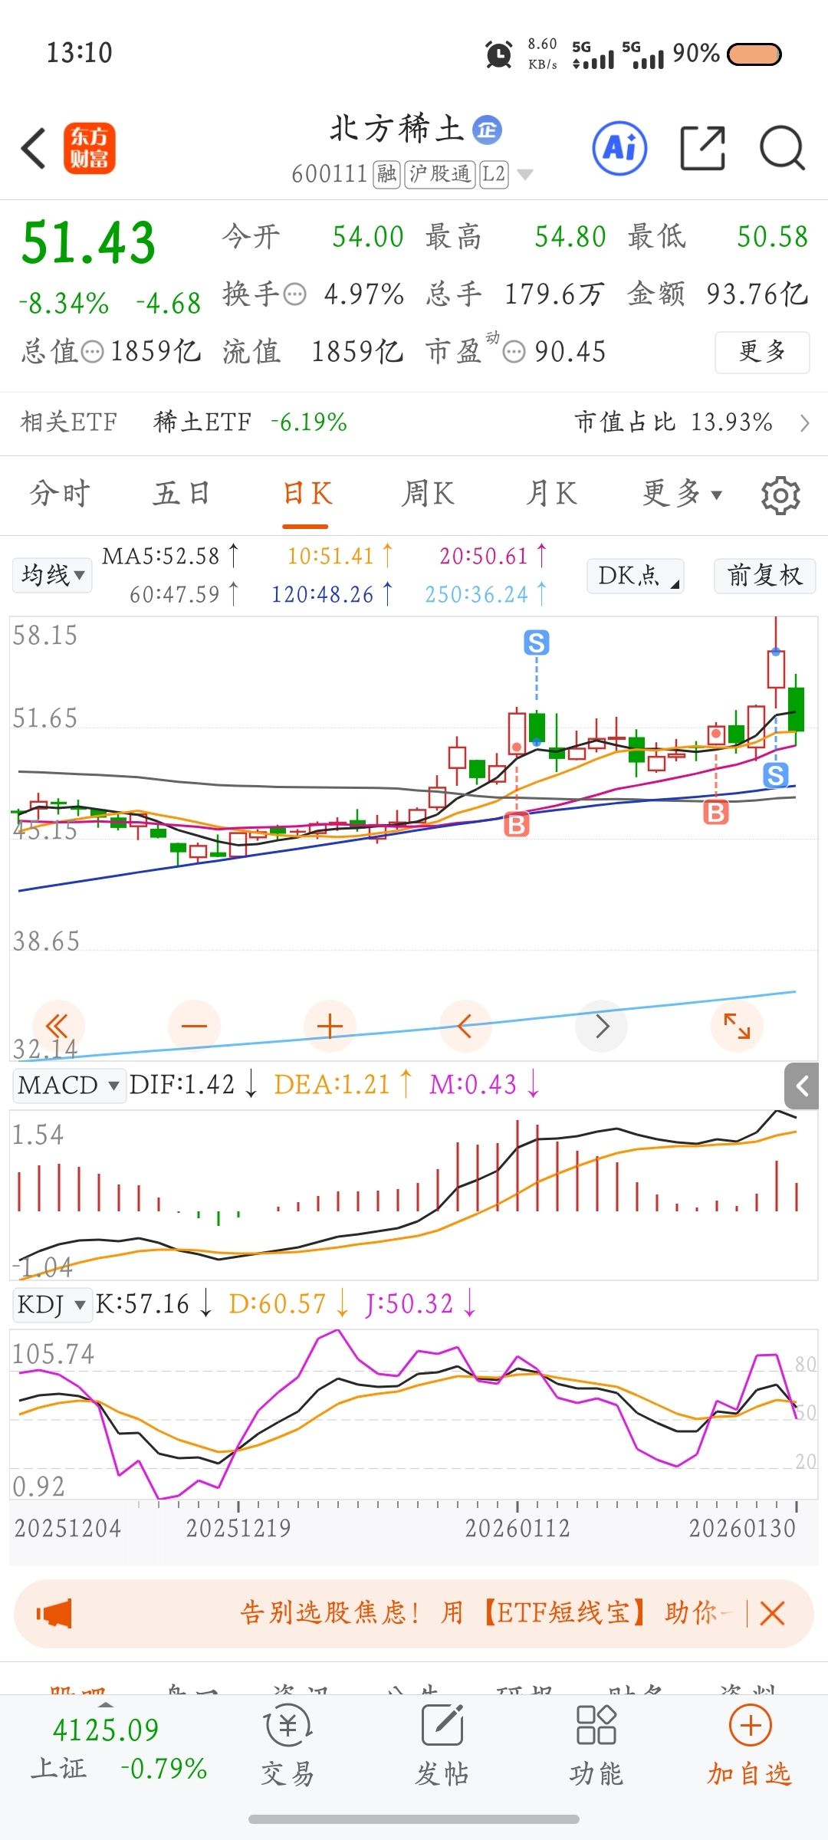This screenshot has height=1840, width=828.
Task: Tap the L2 tag
Action: [494, 175]
